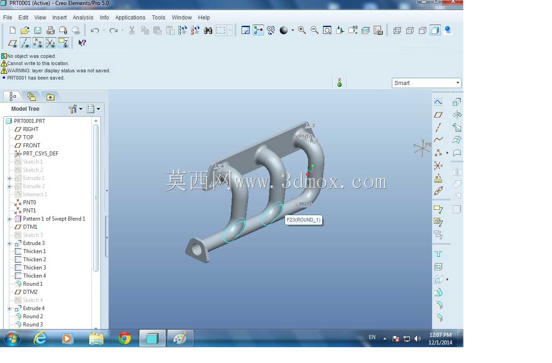Undo the last operation

tap(95, 30)
